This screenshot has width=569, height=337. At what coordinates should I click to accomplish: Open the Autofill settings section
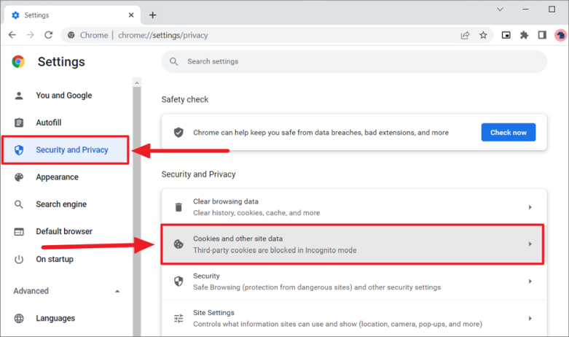coord(48,123)
